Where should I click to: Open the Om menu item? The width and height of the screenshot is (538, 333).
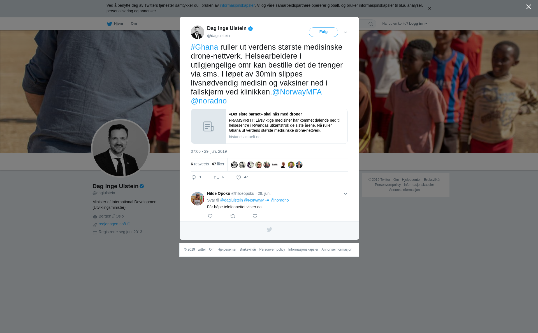pyautogui.click(x=134, y=24)
